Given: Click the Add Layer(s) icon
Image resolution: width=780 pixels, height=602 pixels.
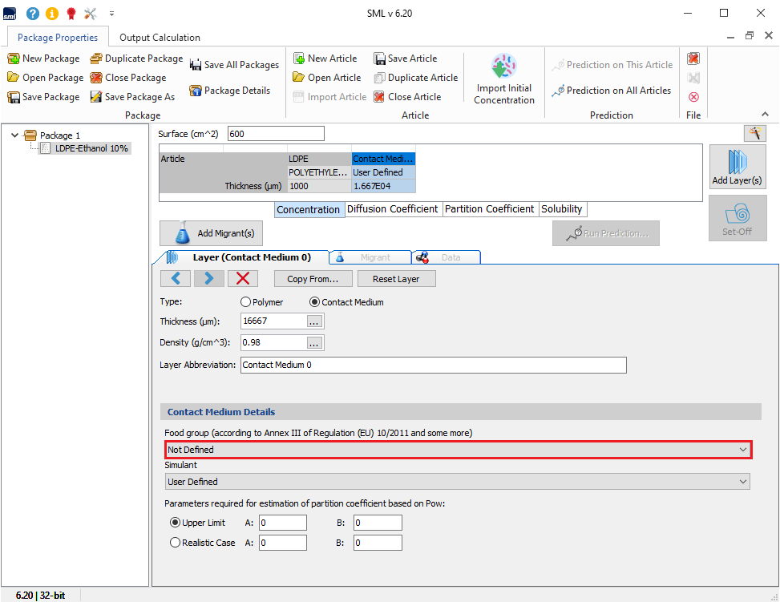Looking at the screenshot, I should 737,162.
